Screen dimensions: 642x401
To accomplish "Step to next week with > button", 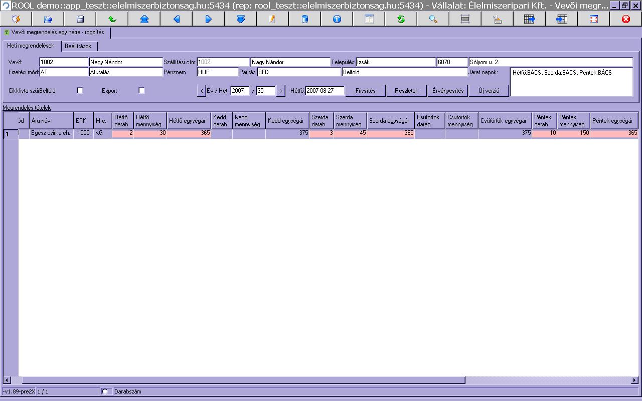I will [x=280, y=91].
